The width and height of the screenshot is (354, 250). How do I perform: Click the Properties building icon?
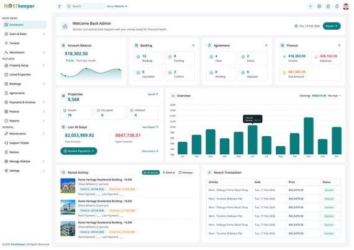pyautogui.click(x=63, y=96)
